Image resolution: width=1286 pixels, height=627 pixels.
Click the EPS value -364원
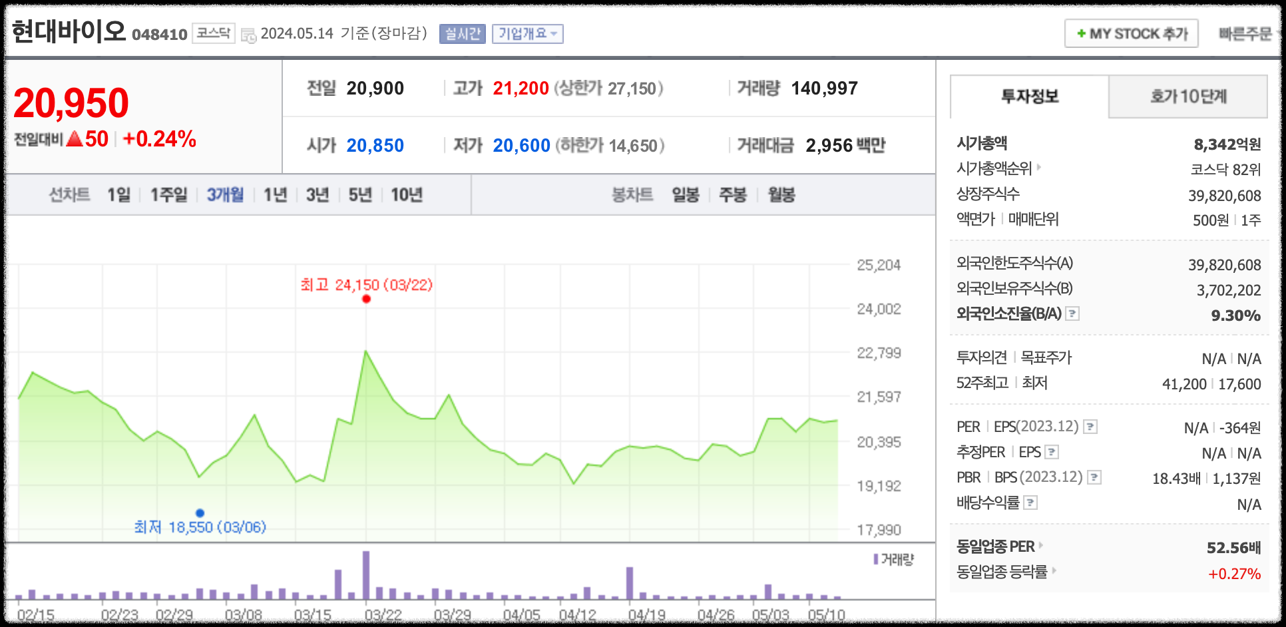coord(1240,428)
